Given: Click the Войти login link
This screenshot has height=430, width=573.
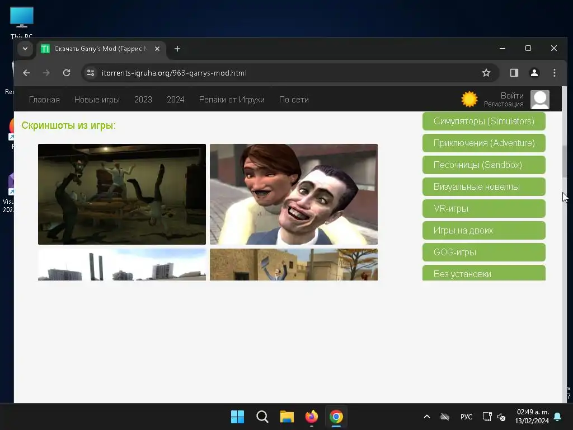Looking at the screenshot, I should pos(512,95).
